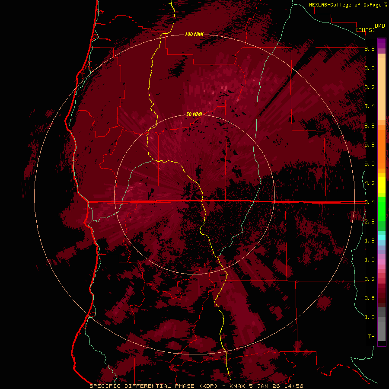Click the KMAX radar site identifier
This screenshot has width=389, height=389.
coord(238,386)
